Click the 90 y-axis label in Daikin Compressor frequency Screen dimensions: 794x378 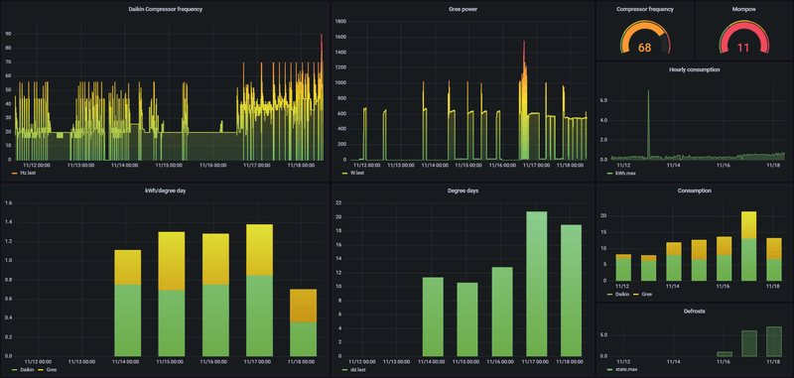tap(9, 34)
